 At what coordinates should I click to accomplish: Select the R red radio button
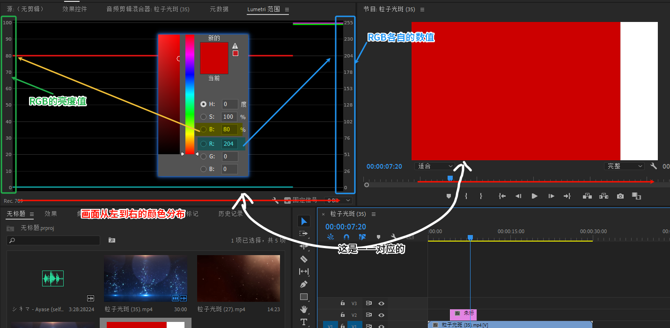click(203, 144)
